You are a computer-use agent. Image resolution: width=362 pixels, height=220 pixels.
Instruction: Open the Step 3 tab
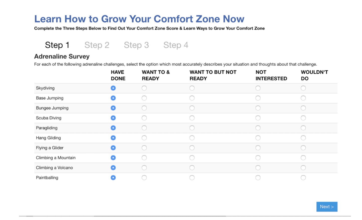136,45
